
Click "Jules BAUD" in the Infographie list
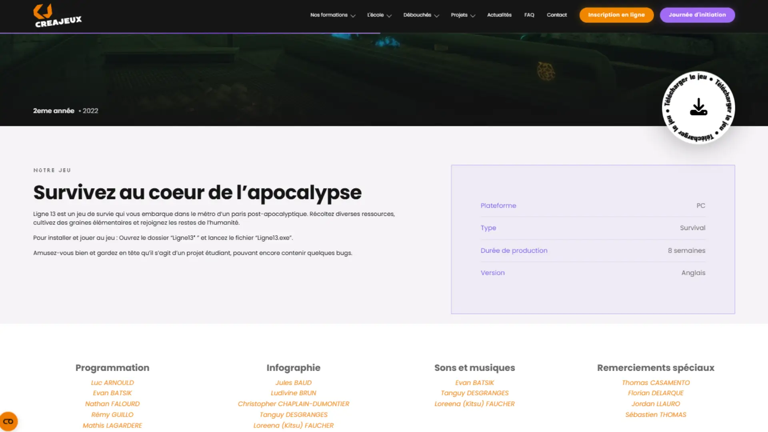point(293,382)
